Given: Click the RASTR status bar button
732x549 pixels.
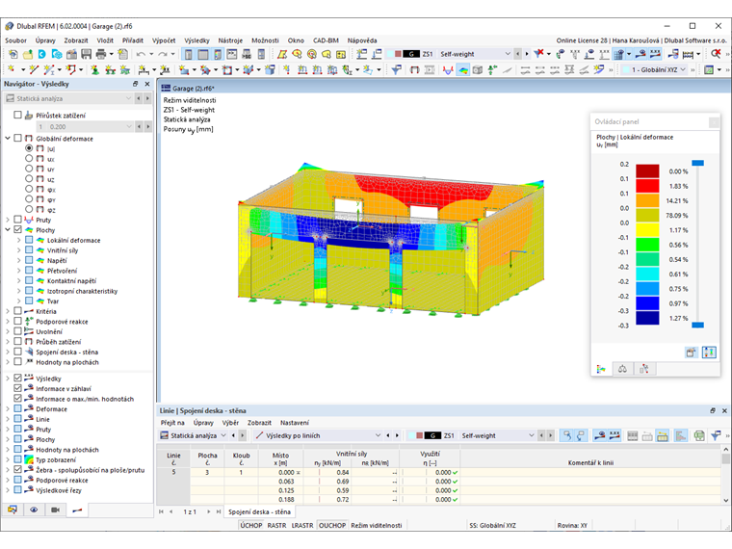Looking at the screenshot, I should tap(276, 525).
